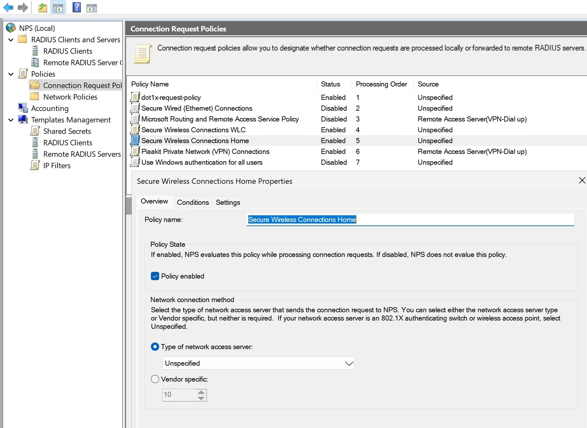Uncheck the Policy enabled checkbox
Viewport: 587px width, 428px height.
[155, 276]
